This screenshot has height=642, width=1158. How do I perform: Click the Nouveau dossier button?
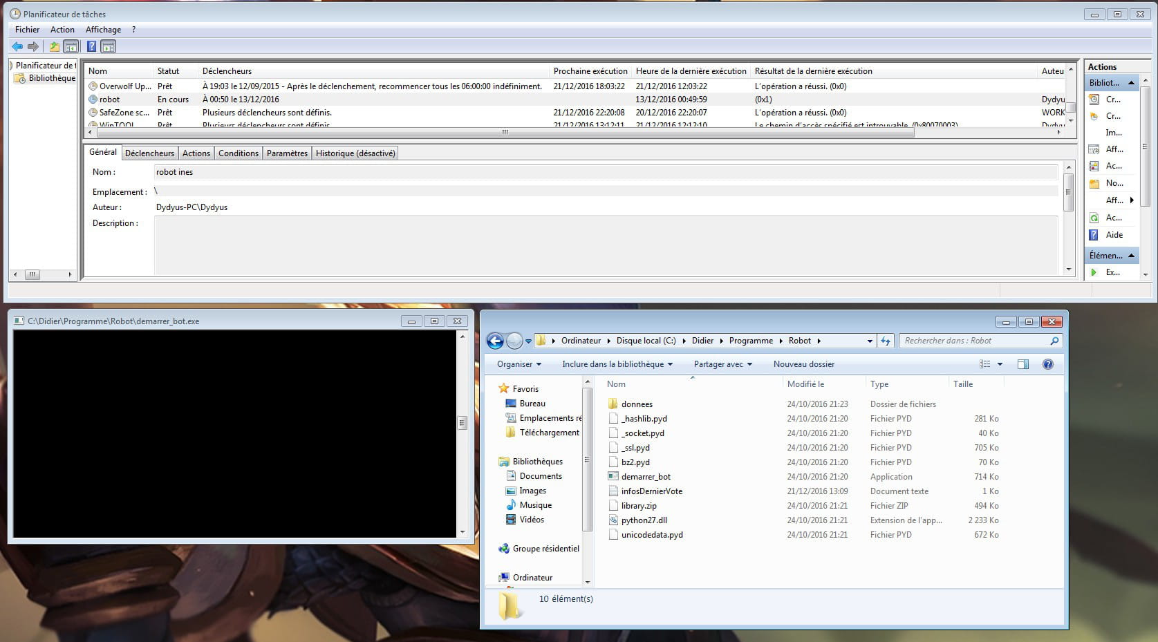804,364
